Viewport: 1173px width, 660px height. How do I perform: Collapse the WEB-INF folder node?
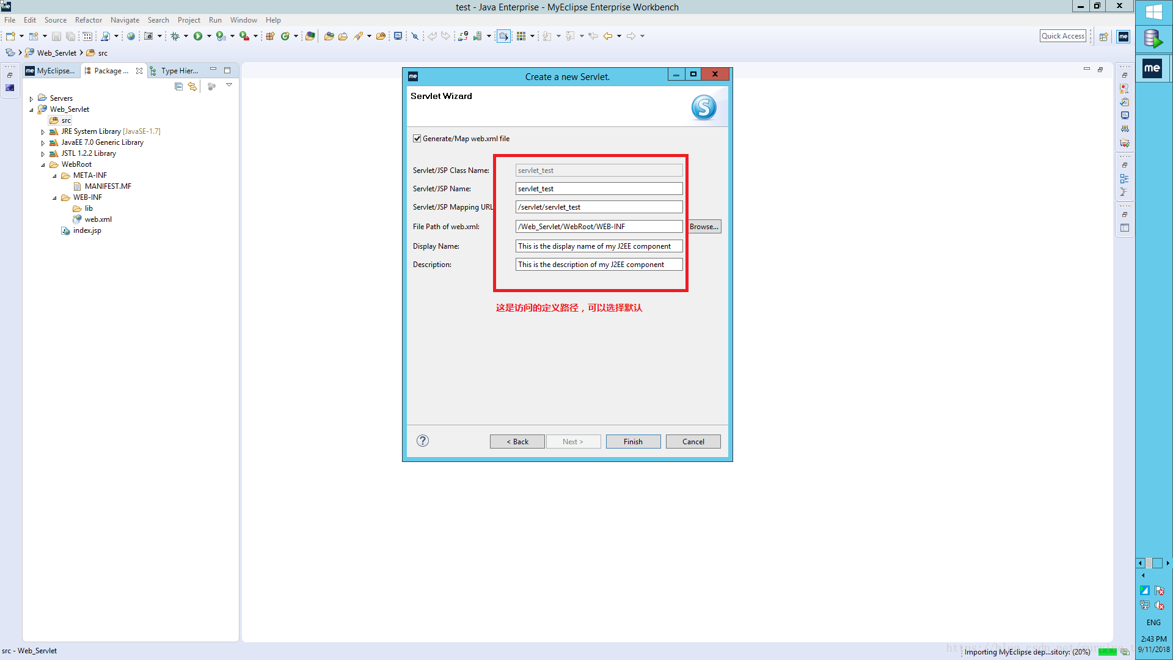coord(54,198)
